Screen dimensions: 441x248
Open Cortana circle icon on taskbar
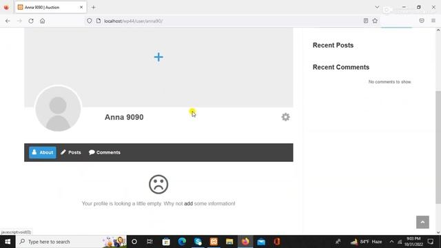pos(134,242)
